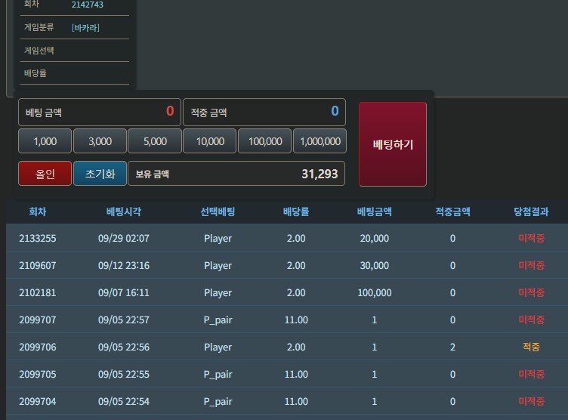Click the 베팅하기 bet button
568x420 pixels.
(x=393, y=144)
